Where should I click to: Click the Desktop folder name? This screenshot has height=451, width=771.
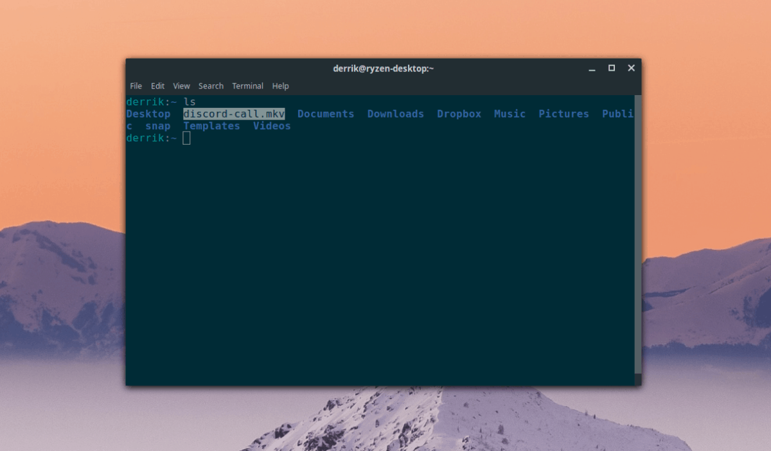click(x=148, y=114)
